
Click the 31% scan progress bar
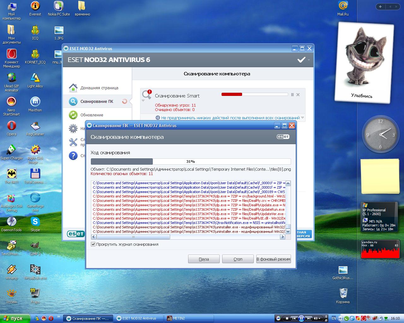click(191, 161)
